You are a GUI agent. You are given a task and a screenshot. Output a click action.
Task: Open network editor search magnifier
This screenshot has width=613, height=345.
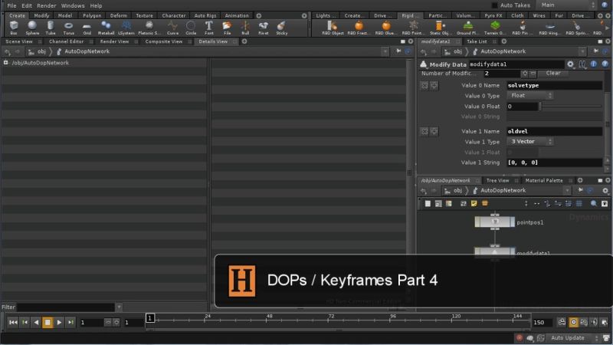(593, 203)
